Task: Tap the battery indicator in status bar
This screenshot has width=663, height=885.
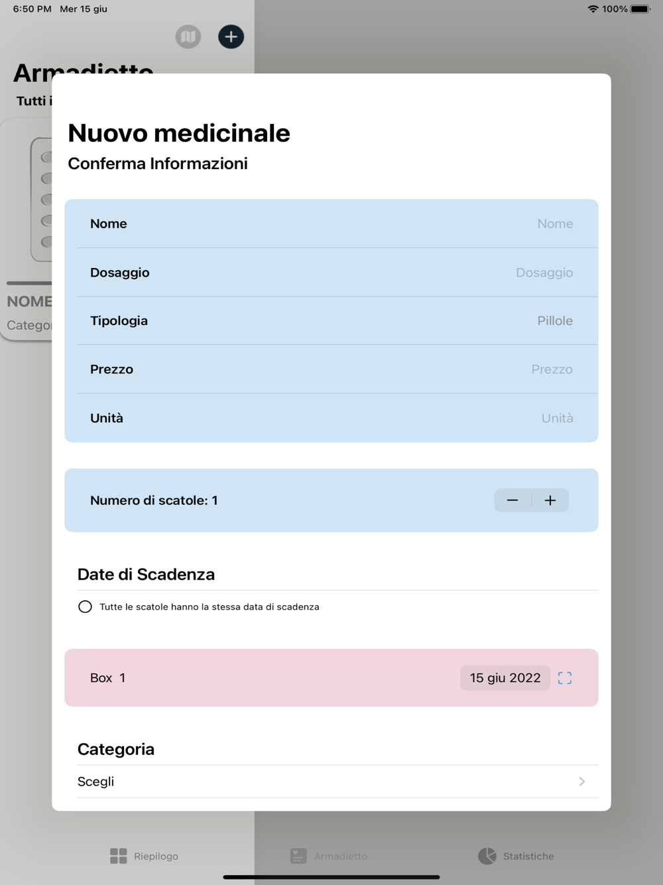Action: [640, 9]
